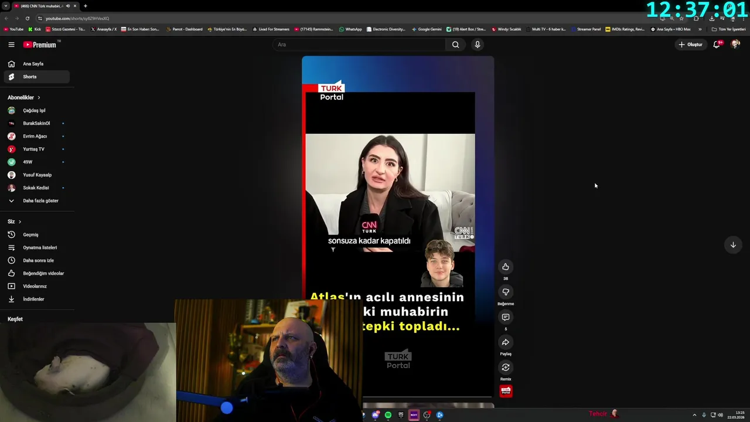Viewport: 750px width, 422px height.
Task: Open the Kick bookmark
Action: click(x=35, y=29)
